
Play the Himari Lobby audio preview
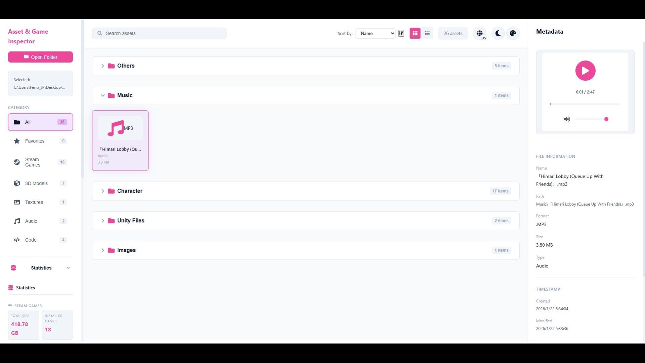585,71
